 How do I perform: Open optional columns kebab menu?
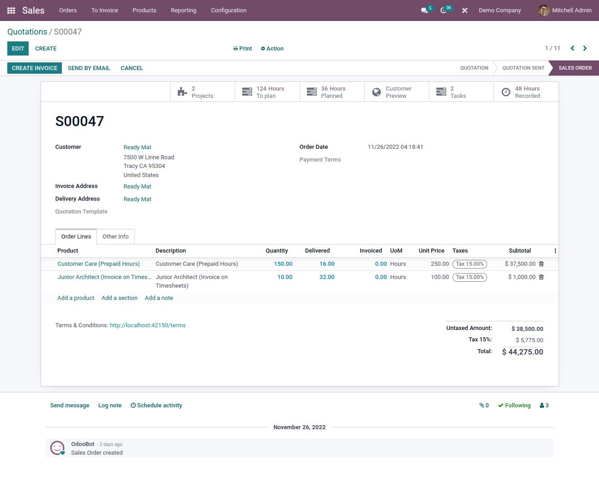coord(555,251)
